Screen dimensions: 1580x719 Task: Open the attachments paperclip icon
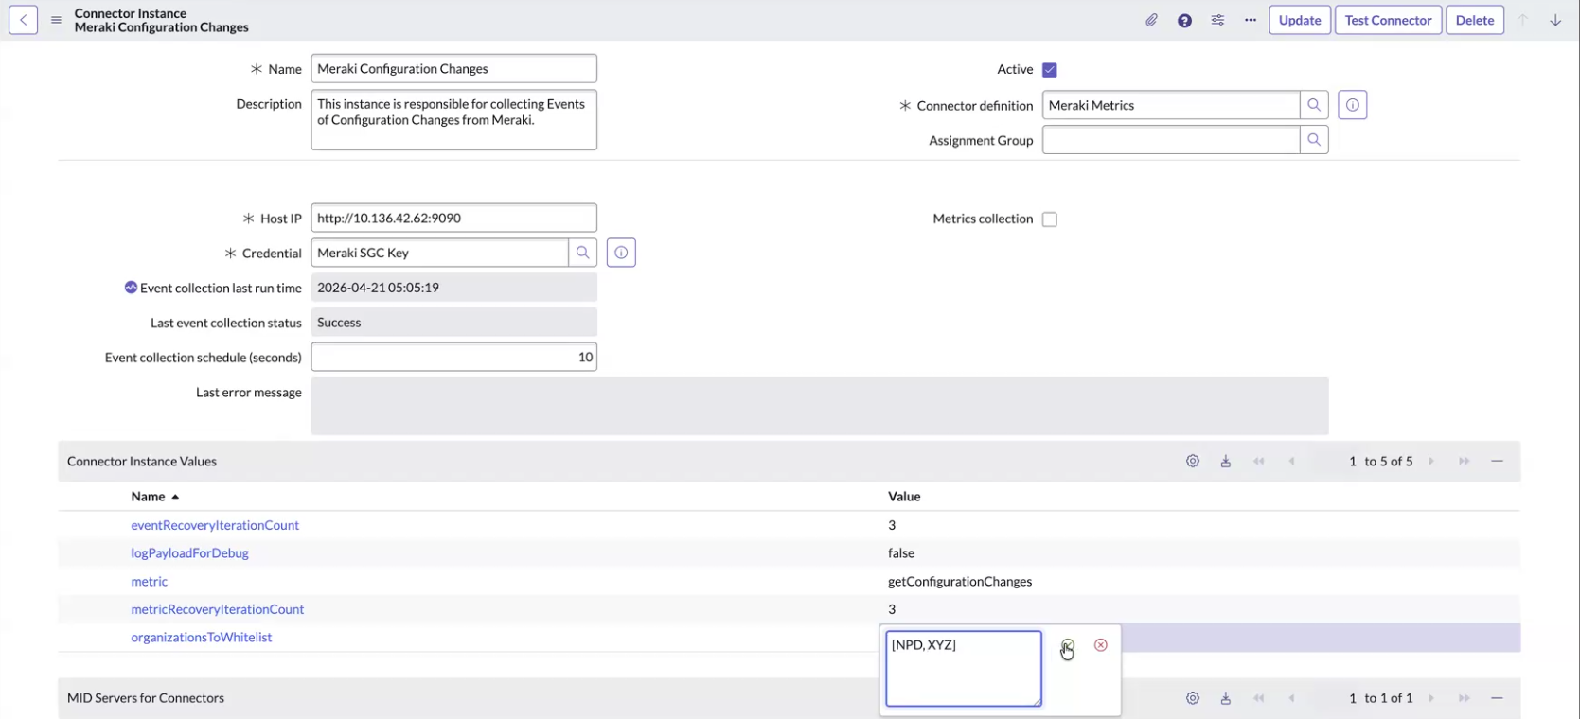pos(1151,20)
